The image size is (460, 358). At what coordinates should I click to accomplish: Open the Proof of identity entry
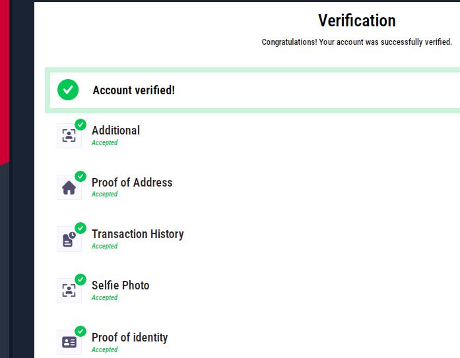click(x=129, y=338)
